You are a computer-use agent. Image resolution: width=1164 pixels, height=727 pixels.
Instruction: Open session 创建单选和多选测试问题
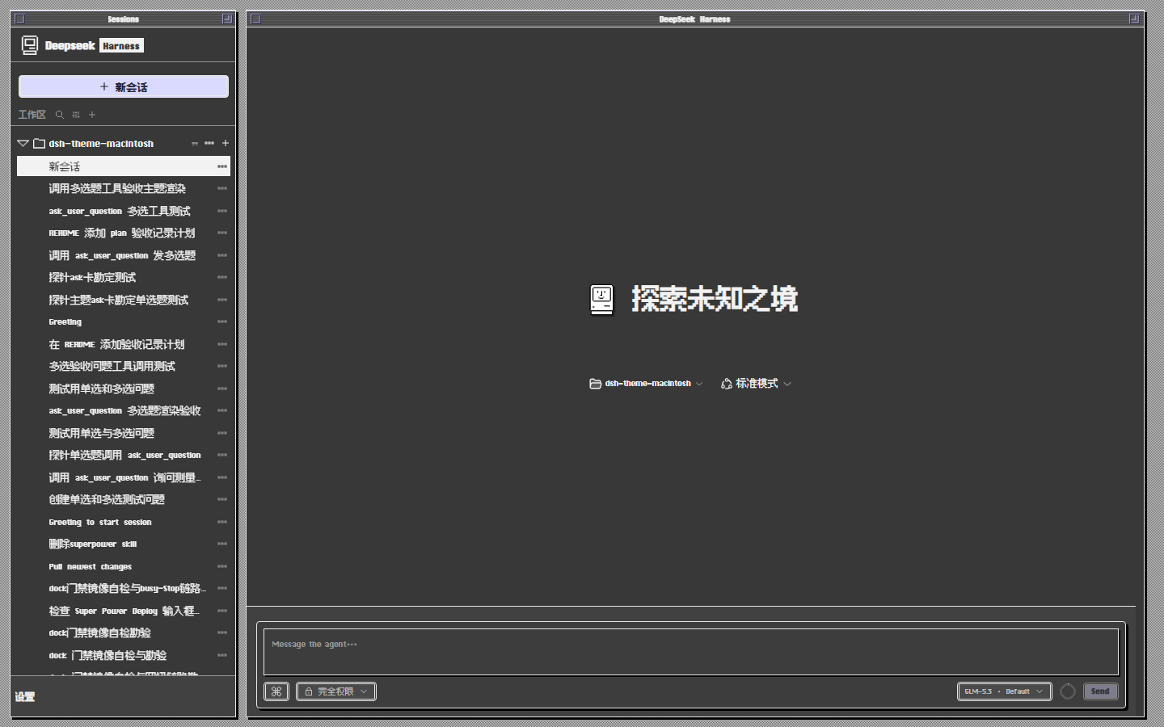124,499
